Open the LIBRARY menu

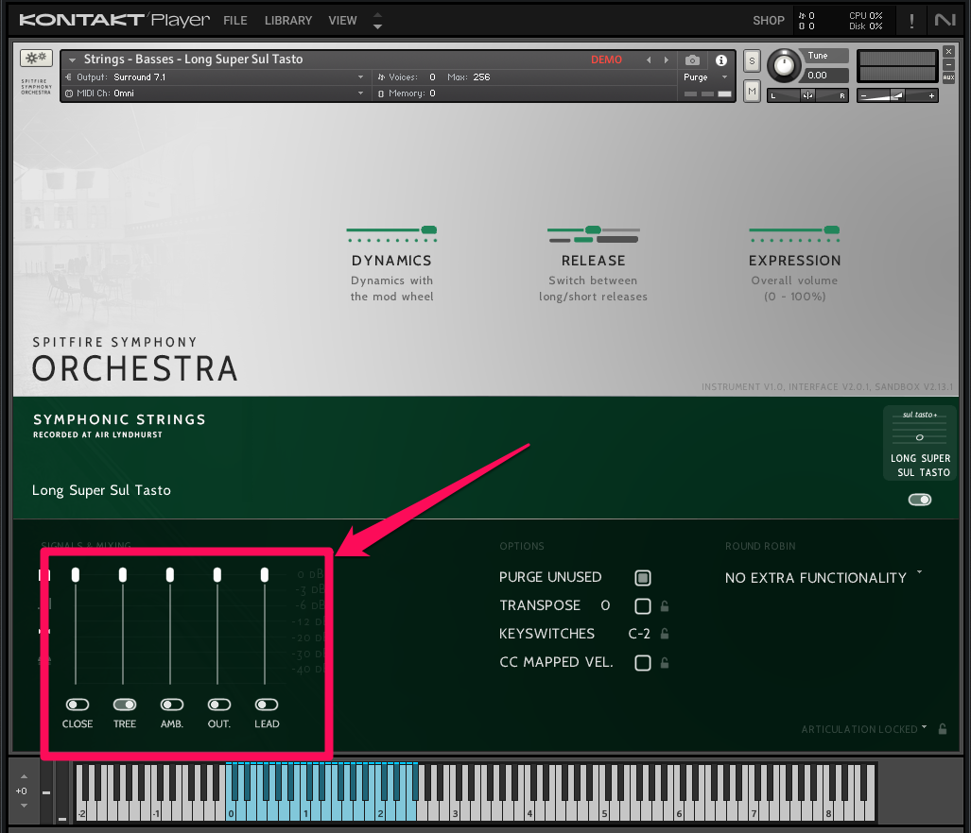click(x=288, y=21)
